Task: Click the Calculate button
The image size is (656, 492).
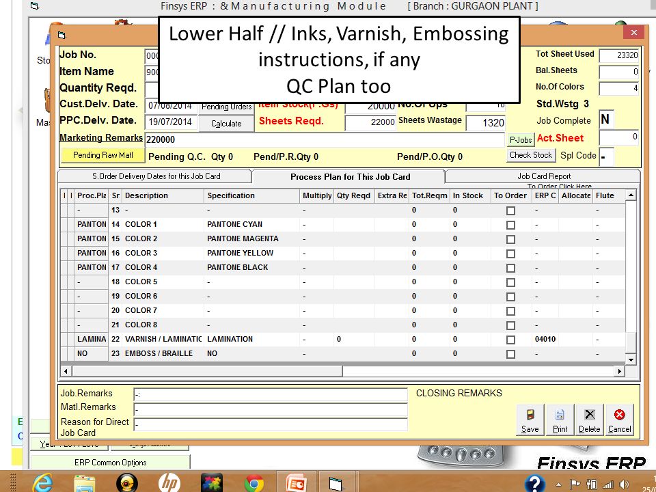Action: pyautogui.click(x=226, y=124)
